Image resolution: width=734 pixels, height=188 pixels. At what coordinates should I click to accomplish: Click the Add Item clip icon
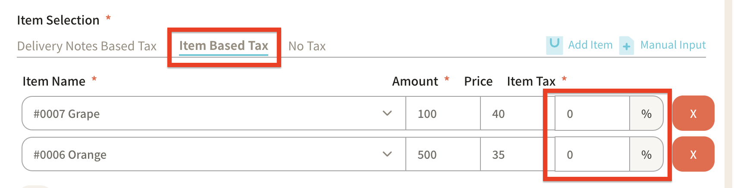click(x=555, y=45)
